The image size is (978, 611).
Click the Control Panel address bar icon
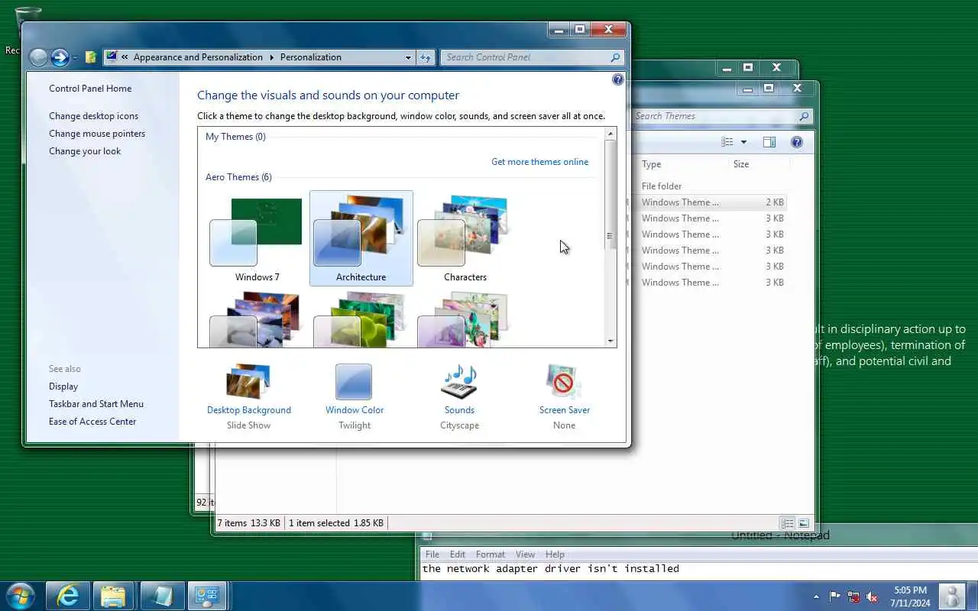112,57
